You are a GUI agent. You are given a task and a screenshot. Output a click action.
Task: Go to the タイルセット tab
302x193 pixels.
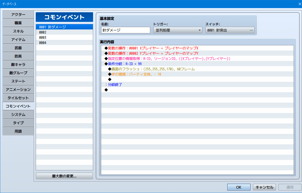tap(18, 98)
